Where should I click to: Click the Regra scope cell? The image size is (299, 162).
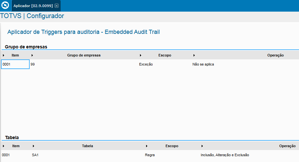(150, 155)
